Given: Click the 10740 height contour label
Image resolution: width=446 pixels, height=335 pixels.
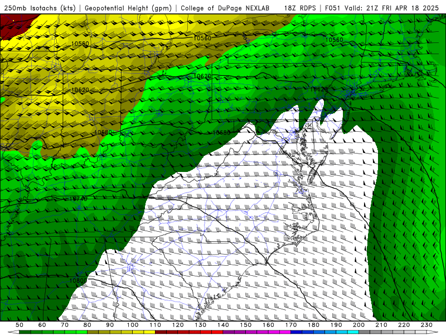Looking at the screenshot, I should coord(78,199).
